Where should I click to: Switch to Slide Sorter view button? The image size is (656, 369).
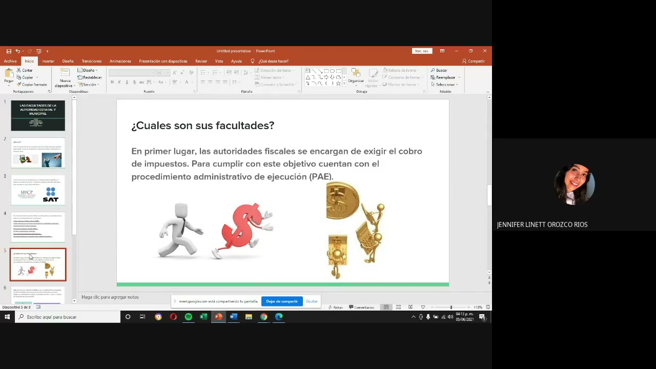398,307
